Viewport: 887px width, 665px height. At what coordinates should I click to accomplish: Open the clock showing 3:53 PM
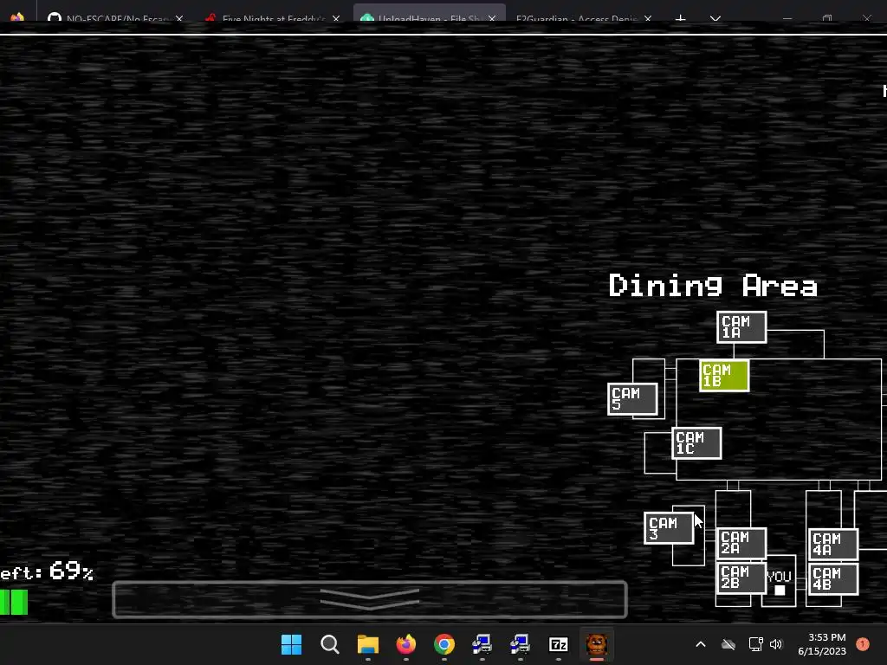(x=822, y=644)
